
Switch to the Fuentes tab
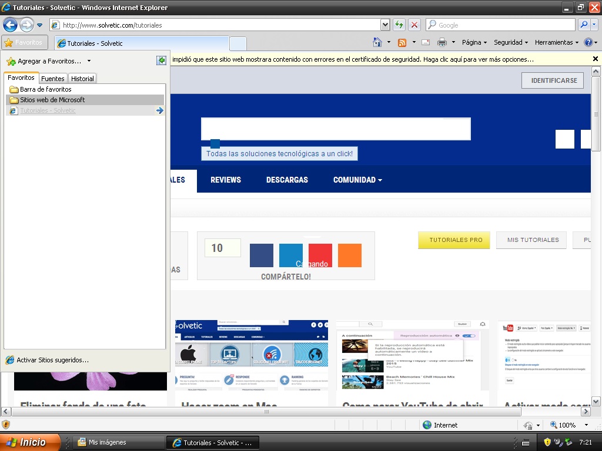(52, 79)
